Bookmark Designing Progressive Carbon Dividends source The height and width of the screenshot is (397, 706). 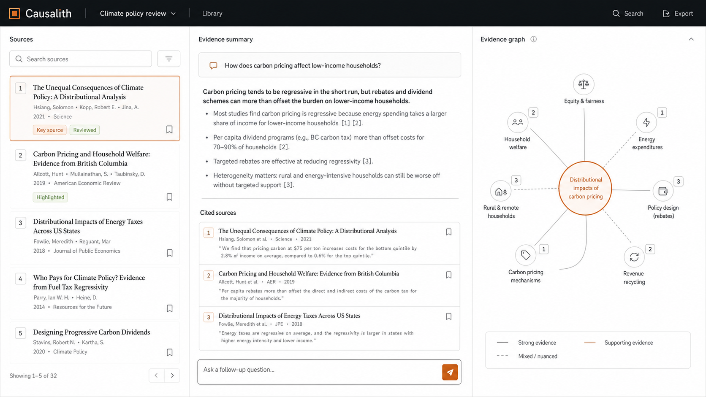[169, 352]
